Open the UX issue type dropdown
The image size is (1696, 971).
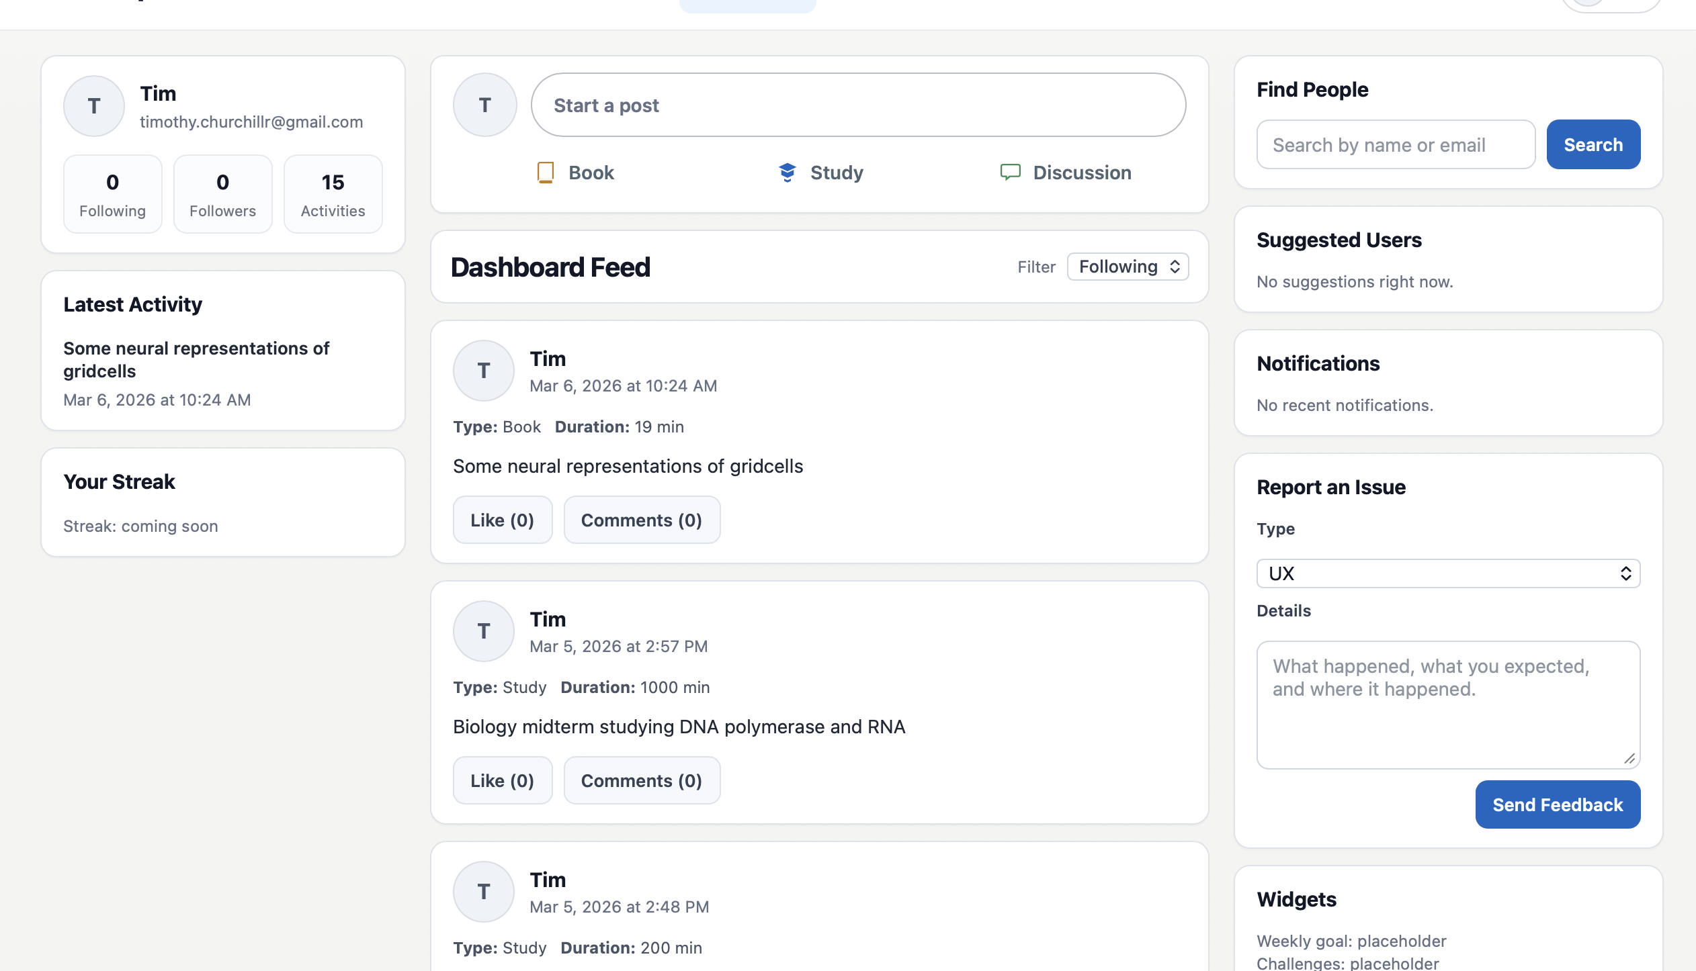1448,573
